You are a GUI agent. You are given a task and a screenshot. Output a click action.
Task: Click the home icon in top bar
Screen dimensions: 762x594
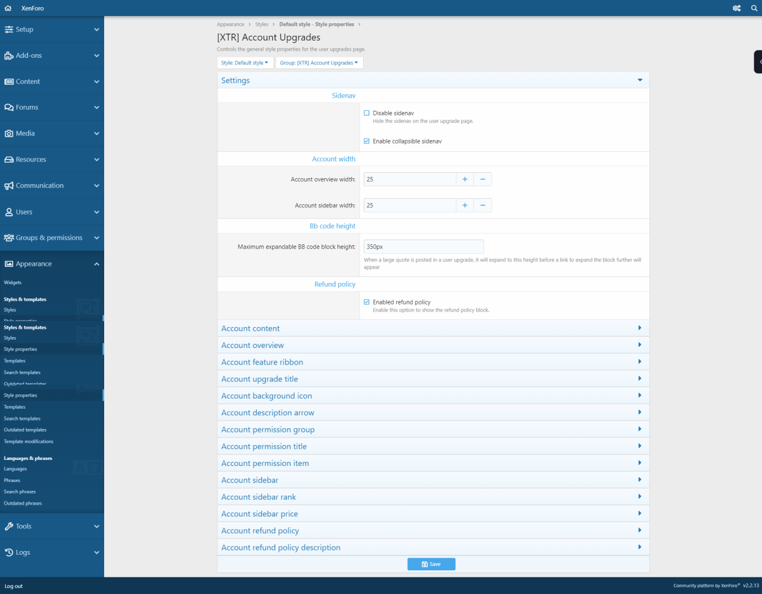8,8
